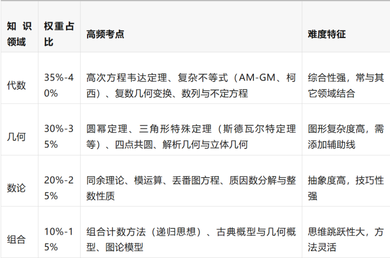Image resolution: width=390 pixels, height=258 pixels.
Task: Select the 难度特征 header cell
Action: pyautogui.click(x=327, y=34)
